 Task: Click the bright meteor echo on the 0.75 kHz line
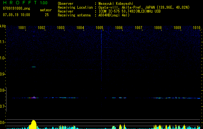(34, 97)
